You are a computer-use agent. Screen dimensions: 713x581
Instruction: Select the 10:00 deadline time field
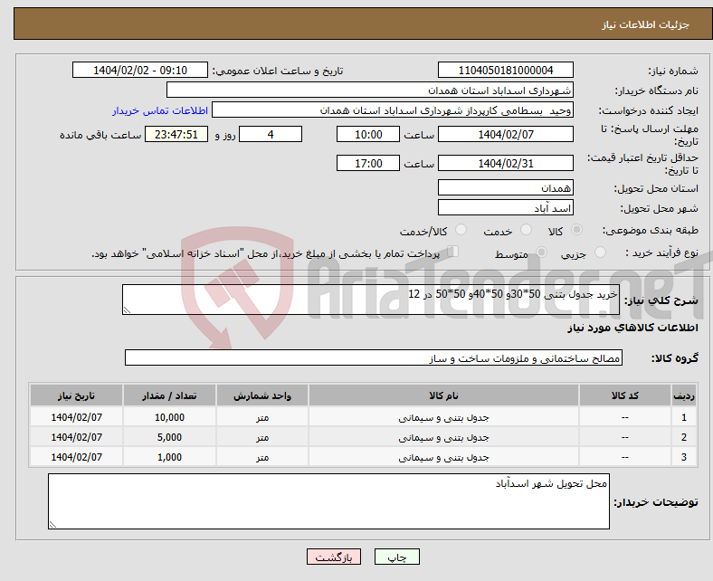pos(366,134)
